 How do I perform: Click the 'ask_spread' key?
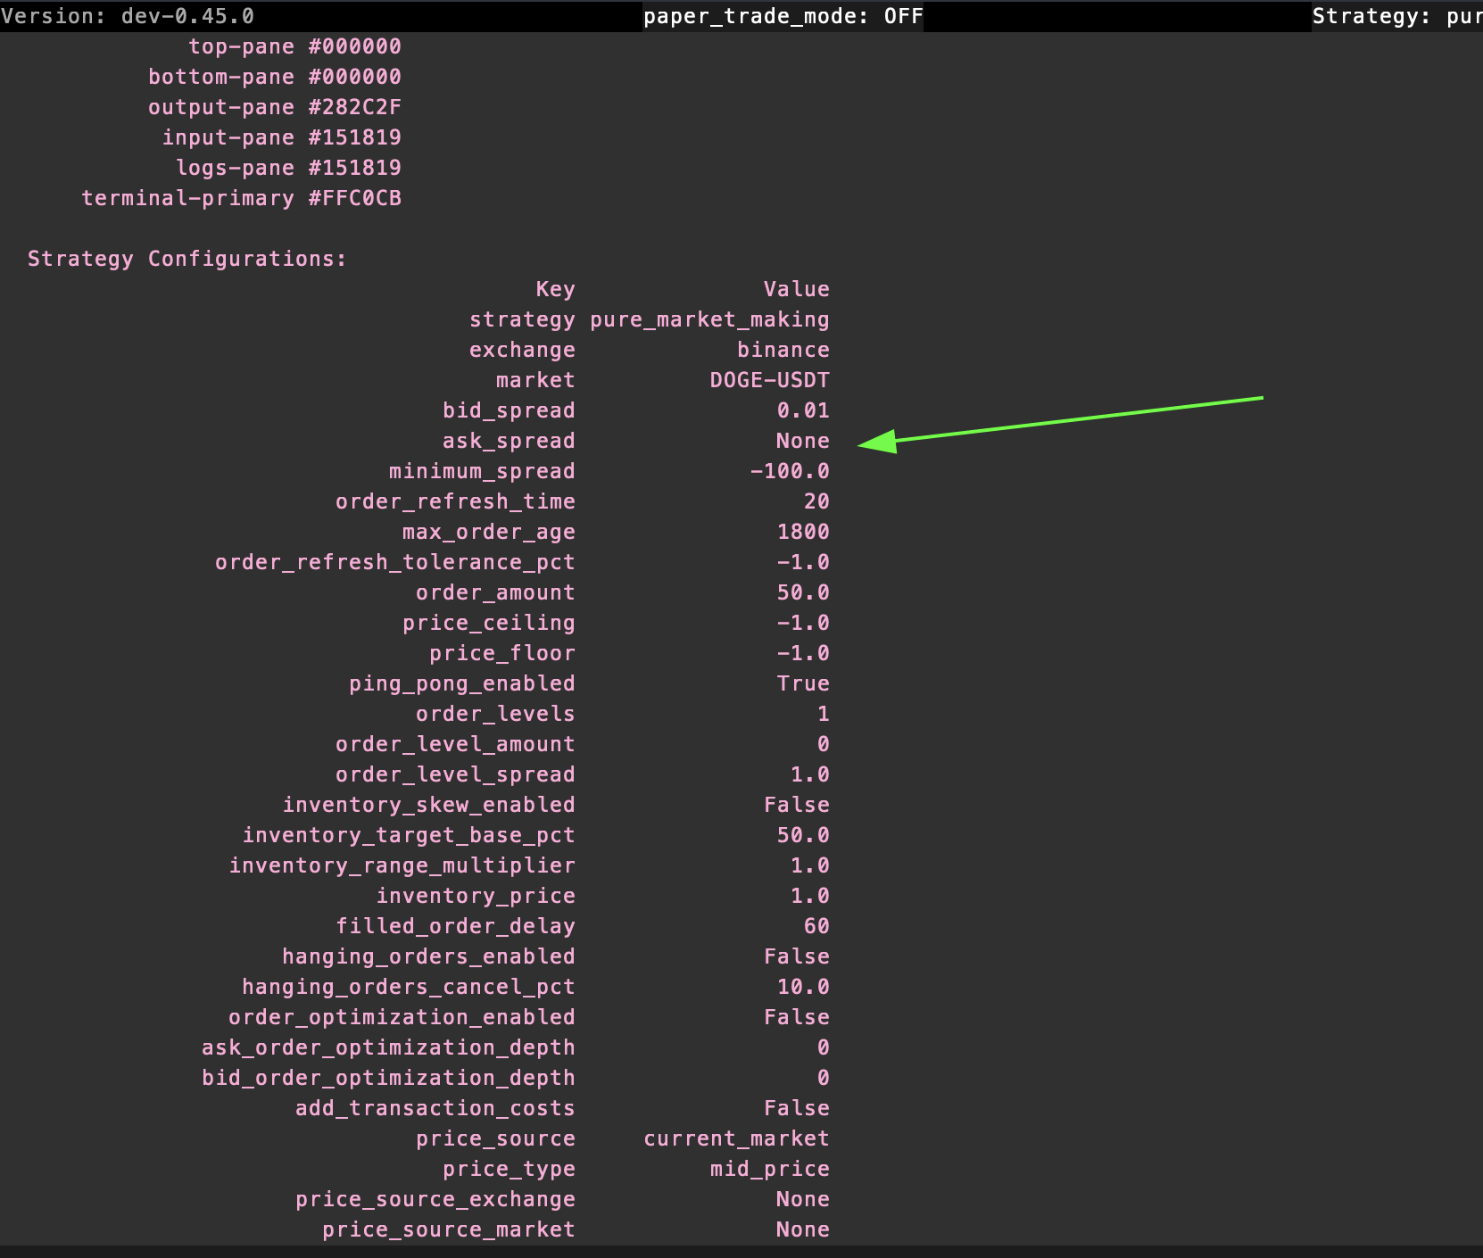(x=509, y=441)
